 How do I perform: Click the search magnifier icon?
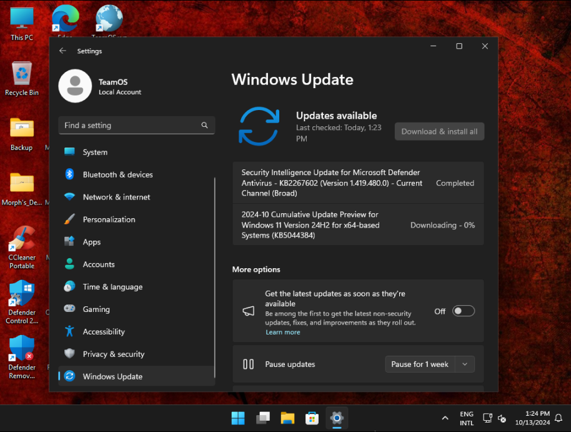pos(204,125)
